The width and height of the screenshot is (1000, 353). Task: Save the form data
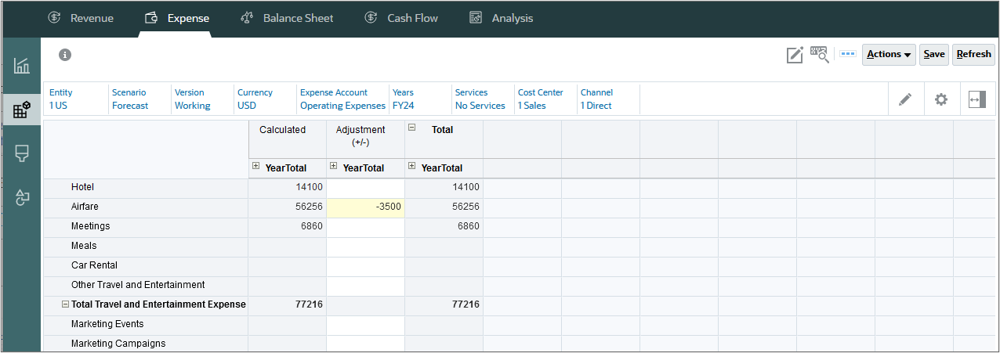coord(933,54)
